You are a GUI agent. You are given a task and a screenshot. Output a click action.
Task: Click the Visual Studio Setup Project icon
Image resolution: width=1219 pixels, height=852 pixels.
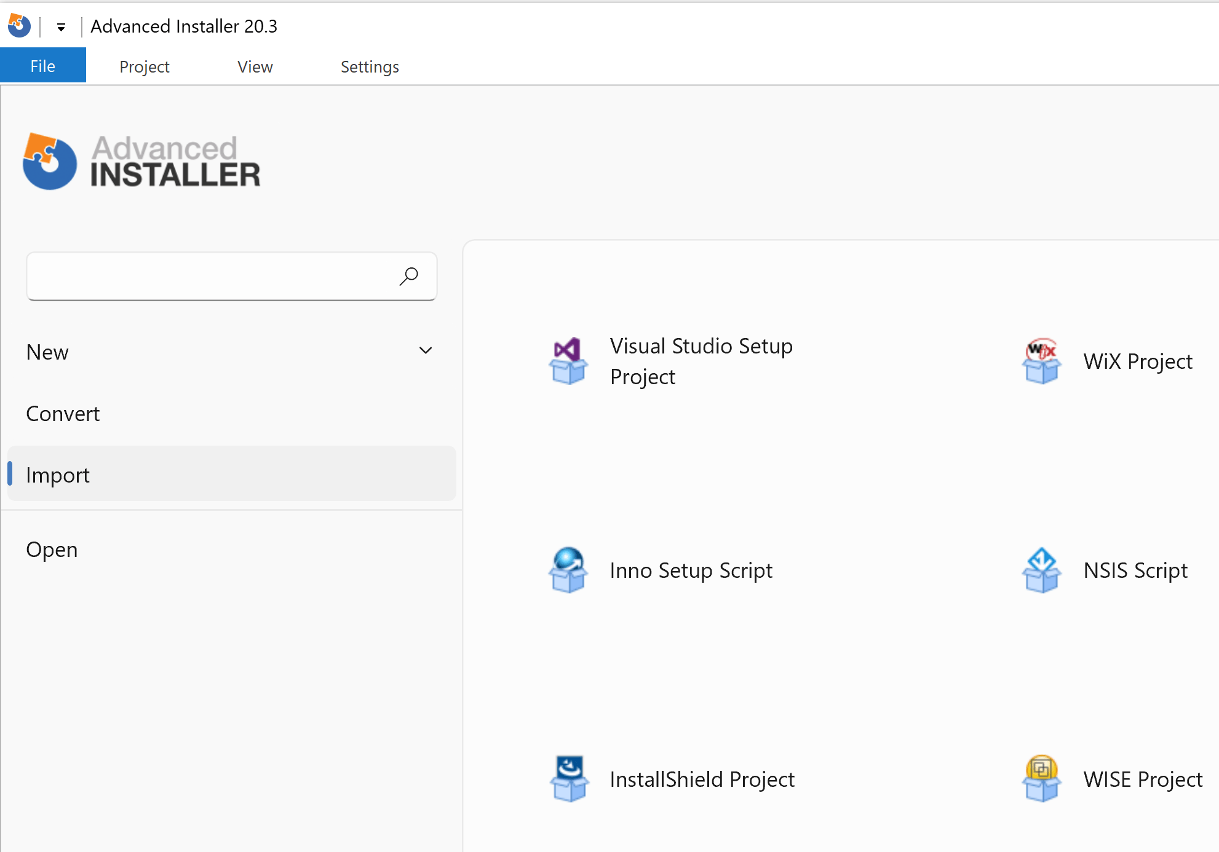point(568,361)
